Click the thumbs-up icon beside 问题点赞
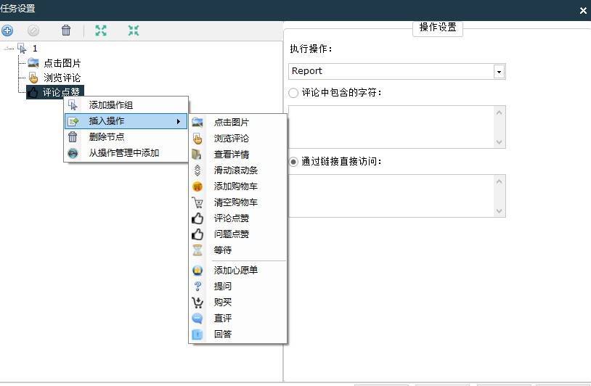 pos(197,234)
